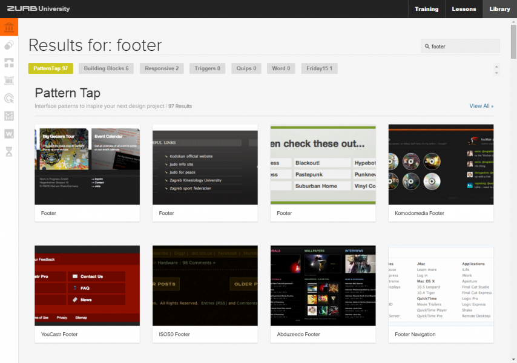Click the Triggers cursor-magnifier sidebar icon
This screenshot has width=517, height=363.
pos(8,98)
